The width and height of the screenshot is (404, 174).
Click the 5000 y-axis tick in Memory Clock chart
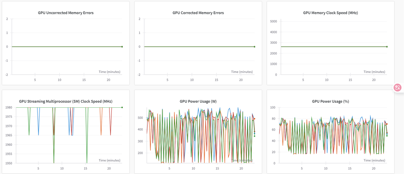point(273,22)
